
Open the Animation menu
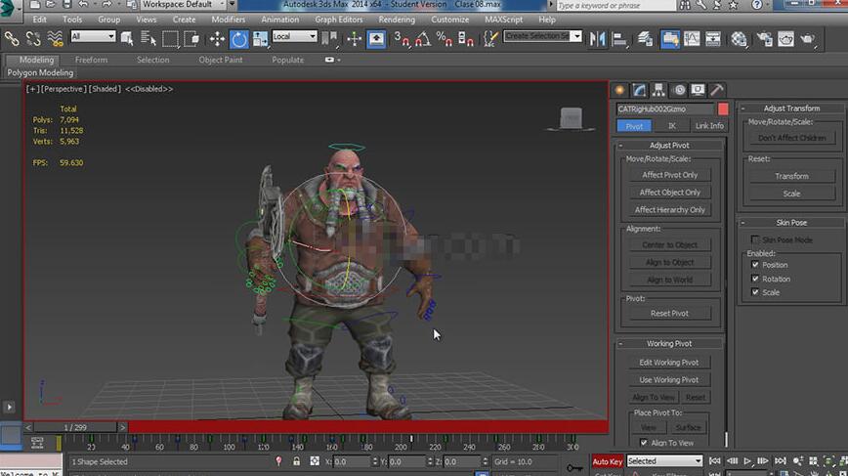point(279,20)
